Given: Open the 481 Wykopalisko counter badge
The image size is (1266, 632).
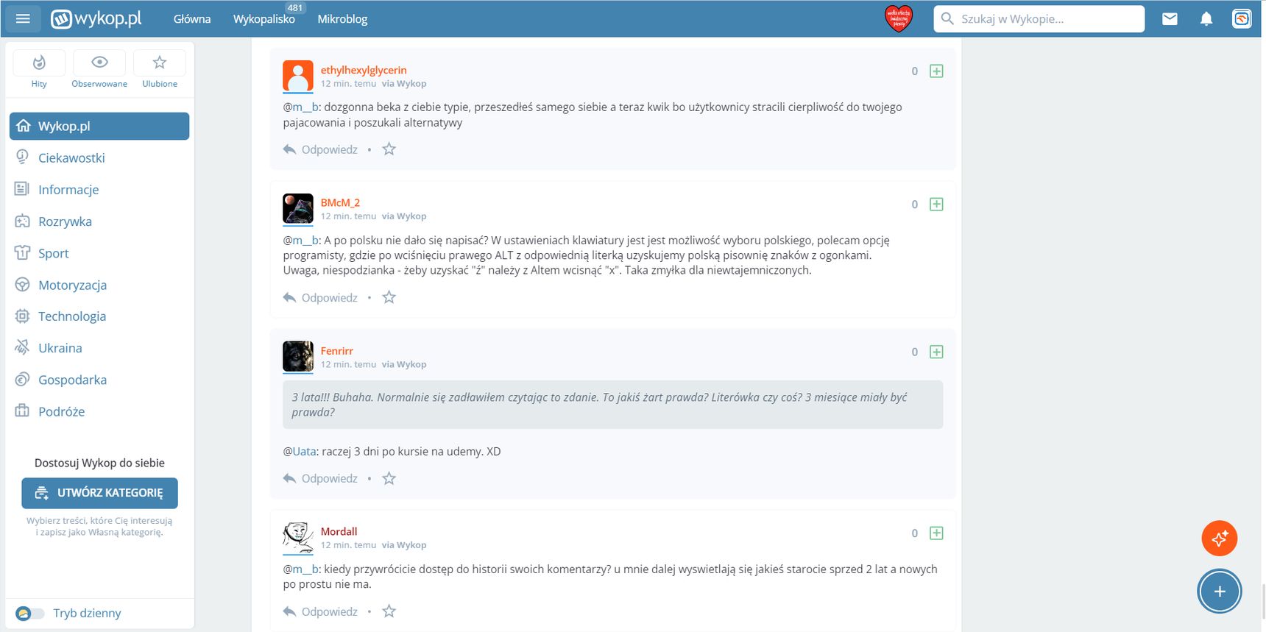Looking at the screenshot, I should pos(295,7).
